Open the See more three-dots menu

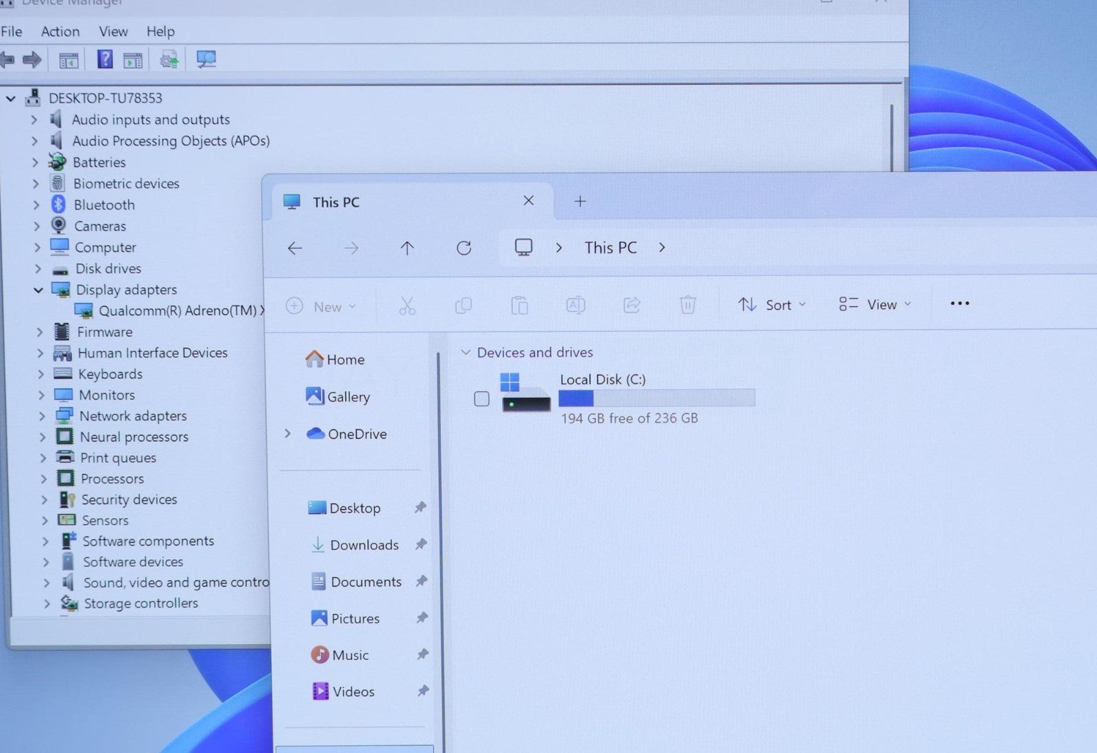click(959, 304)
